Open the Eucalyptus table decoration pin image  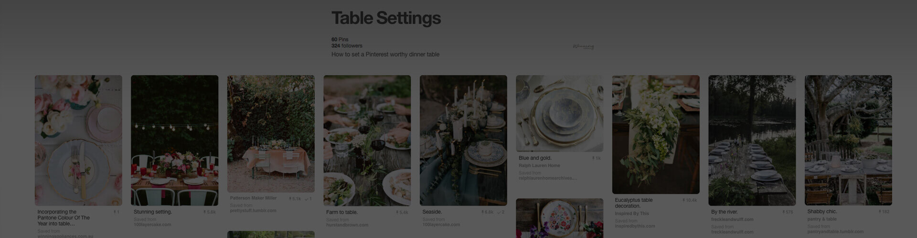(x=656, y=134)
